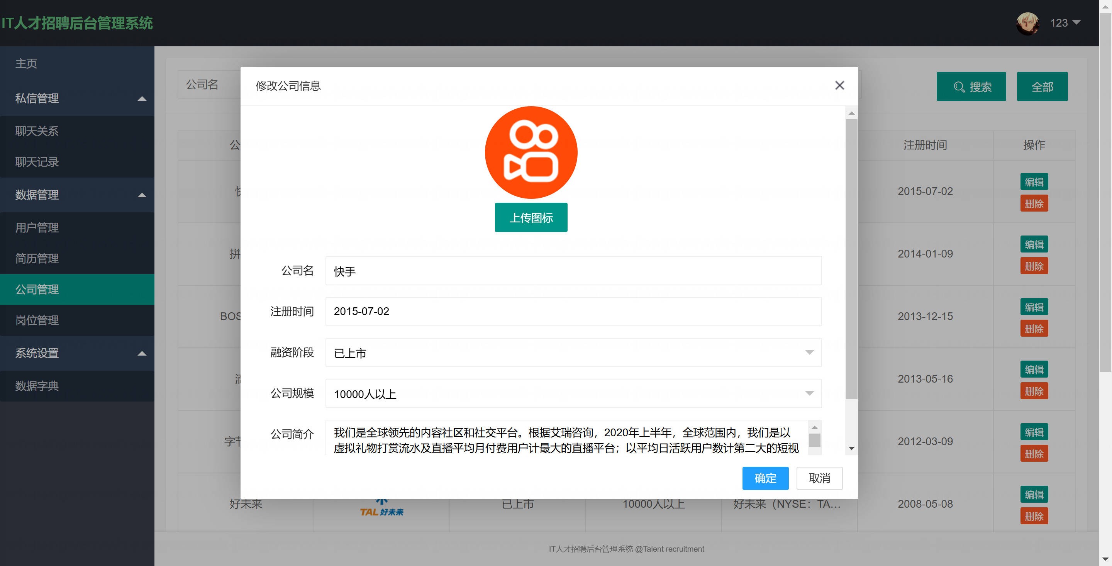
Task: Click the 注册时间 column header
Action: tap(925, 145)
